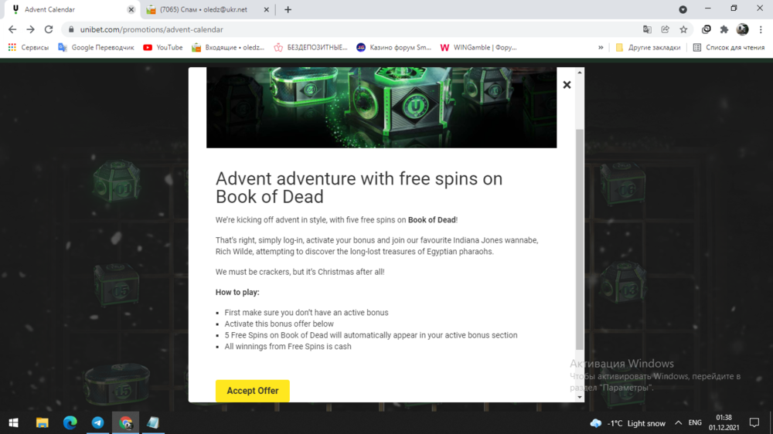The image size is (773, 434).
Task: Open the Другие закладки bookmarks folder
Action: click(x=648, y=47)
